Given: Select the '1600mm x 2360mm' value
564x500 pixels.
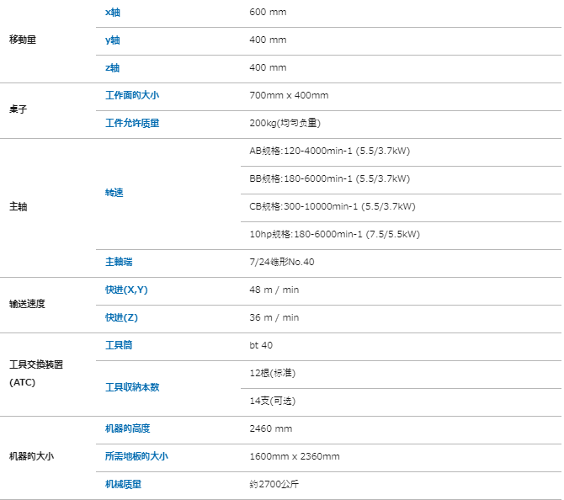Looking at the screenshot, I should tap(295, 456).
